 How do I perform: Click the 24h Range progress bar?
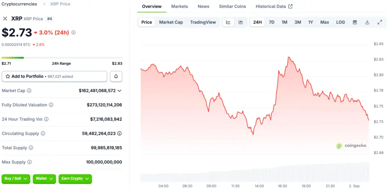[62, 58]
